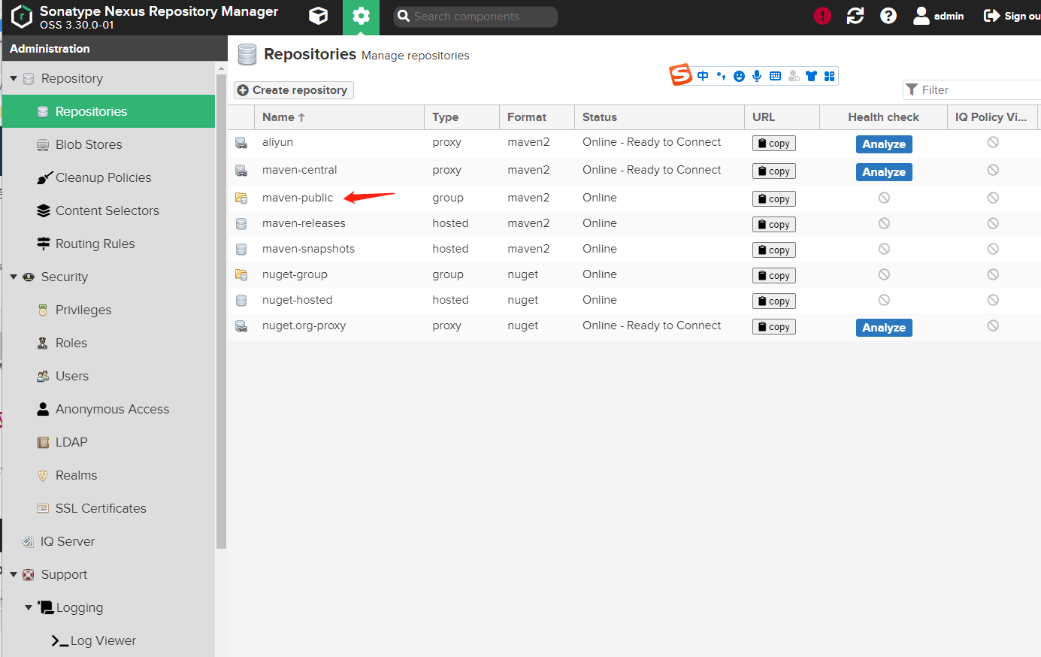Screen dimensions: 1041x657
Task: Copy URL for maven-releases repository
Action: (773, 225)
